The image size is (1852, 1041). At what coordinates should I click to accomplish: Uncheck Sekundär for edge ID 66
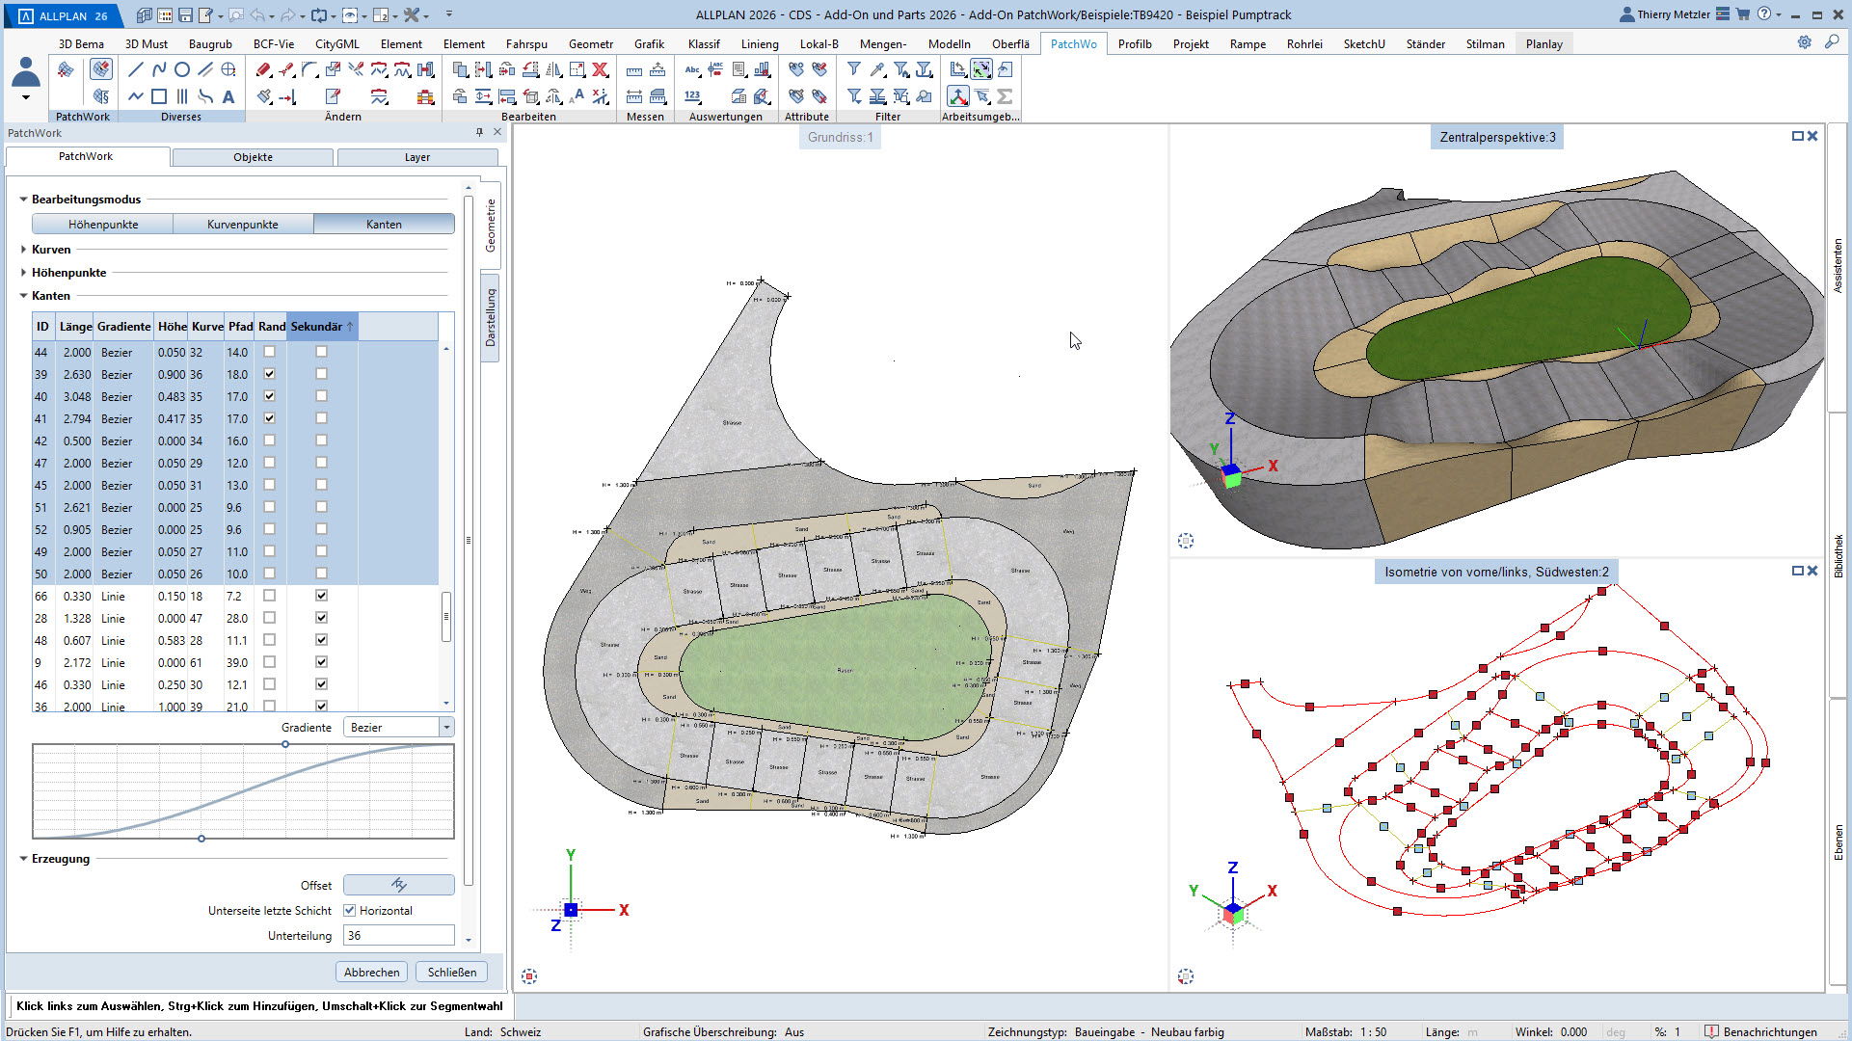[x=321, y=596]
